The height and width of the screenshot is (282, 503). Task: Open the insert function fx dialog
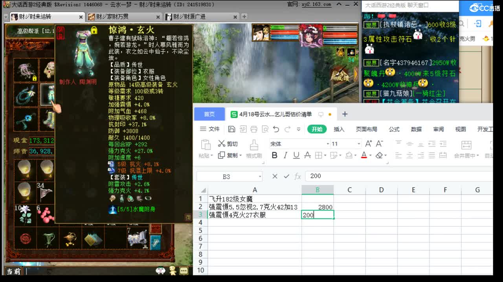pyautogui.click(x=297, y=177)
